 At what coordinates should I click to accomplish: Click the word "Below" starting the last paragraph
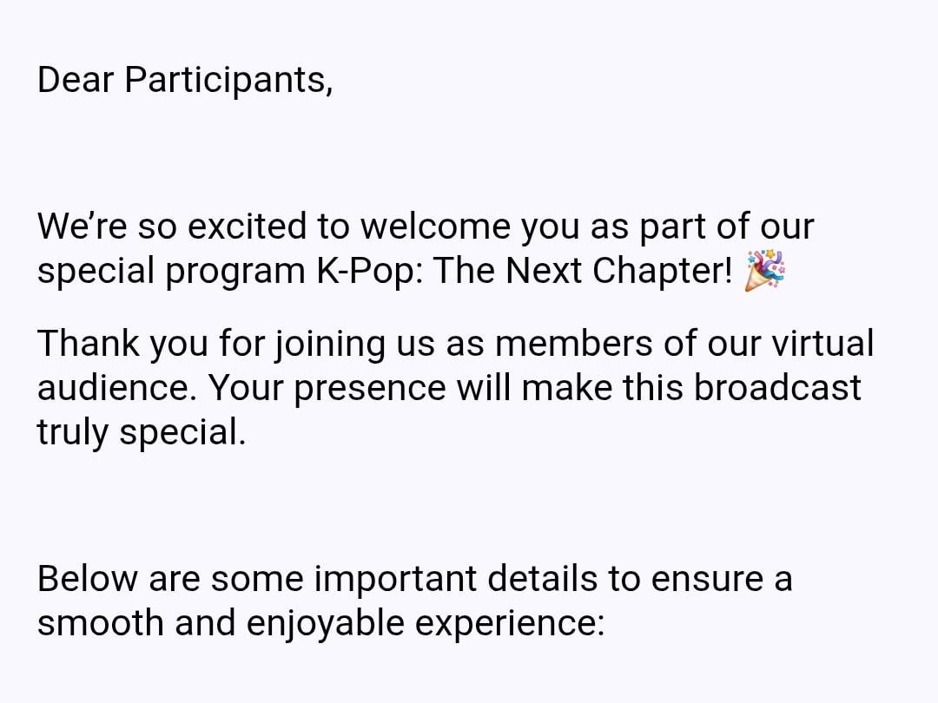click(x=88, y=579)
